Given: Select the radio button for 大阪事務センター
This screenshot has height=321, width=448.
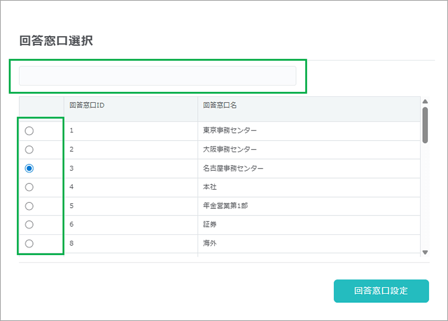Looking at the screenshot, I should [x=29, y=150].
